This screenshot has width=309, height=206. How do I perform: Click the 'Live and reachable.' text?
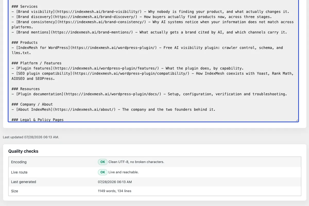[x=124, y=172]
